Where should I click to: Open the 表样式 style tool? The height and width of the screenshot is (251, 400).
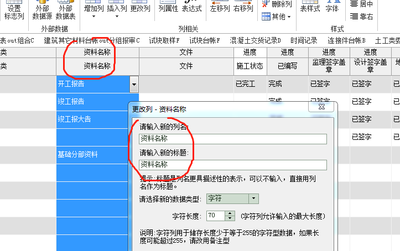pyautogui.click(x=310, y=8)
